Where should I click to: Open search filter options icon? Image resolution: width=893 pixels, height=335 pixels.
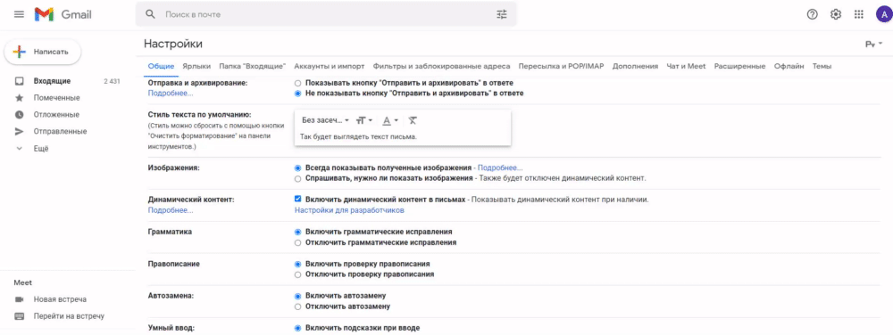[501, 15]
